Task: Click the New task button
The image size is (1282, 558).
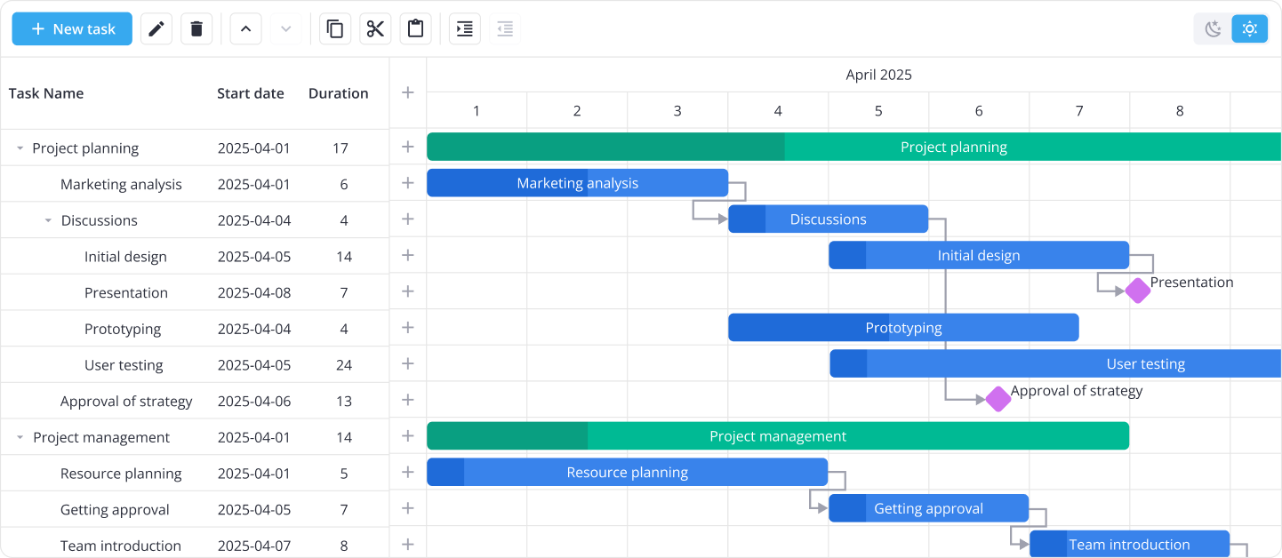Action: coord(72,29)
